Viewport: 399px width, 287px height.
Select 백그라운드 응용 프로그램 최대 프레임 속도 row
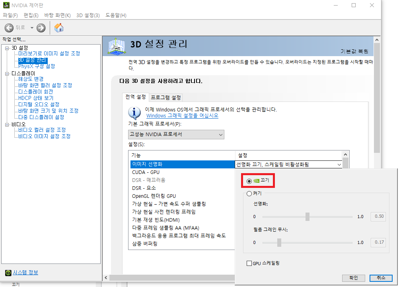(183, 236)
